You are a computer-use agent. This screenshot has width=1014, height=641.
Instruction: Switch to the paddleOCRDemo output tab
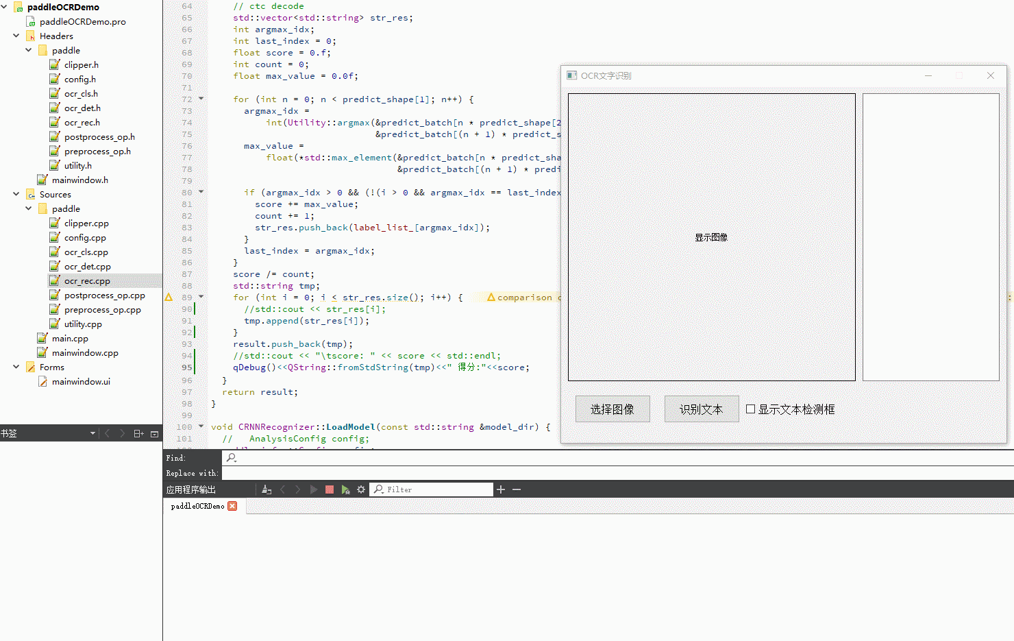click(x=199, y=506)
